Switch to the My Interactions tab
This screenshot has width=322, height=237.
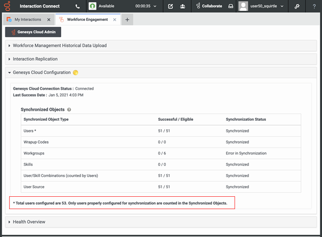point(25,19)
